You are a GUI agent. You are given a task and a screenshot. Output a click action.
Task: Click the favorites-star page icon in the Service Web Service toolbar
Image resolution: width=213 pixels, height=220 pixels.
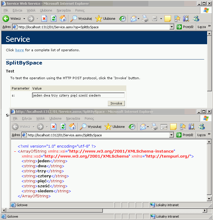tap(177, 19)
